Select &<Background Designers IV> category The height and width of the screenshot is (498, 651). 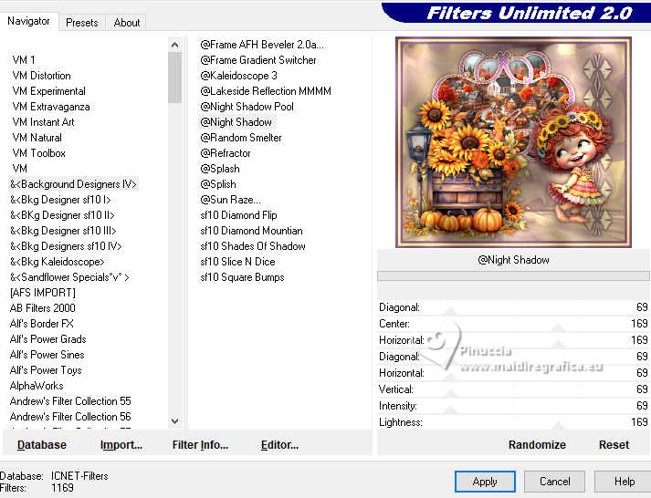tap(73, 184)
